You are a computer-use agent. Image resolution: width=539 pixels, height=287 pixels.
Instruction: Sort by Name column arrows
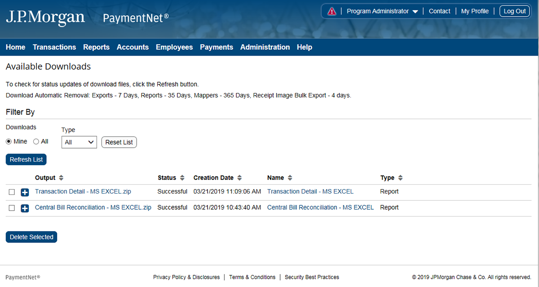(290, 178)
